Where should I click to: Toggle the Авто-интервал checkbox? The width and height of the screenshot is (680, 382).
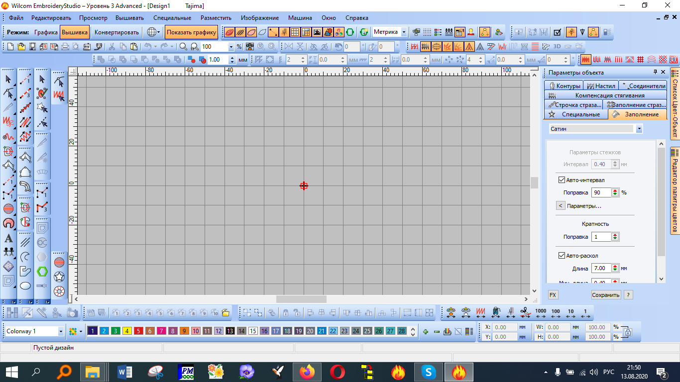click(562, 180)
